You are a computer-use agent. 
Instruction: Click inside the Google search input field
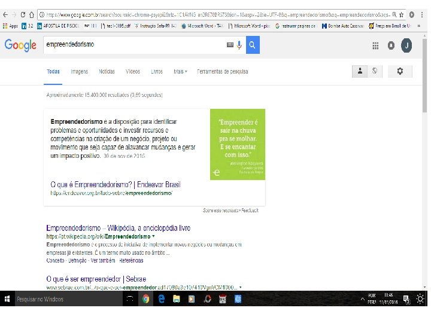click(135, 45)
